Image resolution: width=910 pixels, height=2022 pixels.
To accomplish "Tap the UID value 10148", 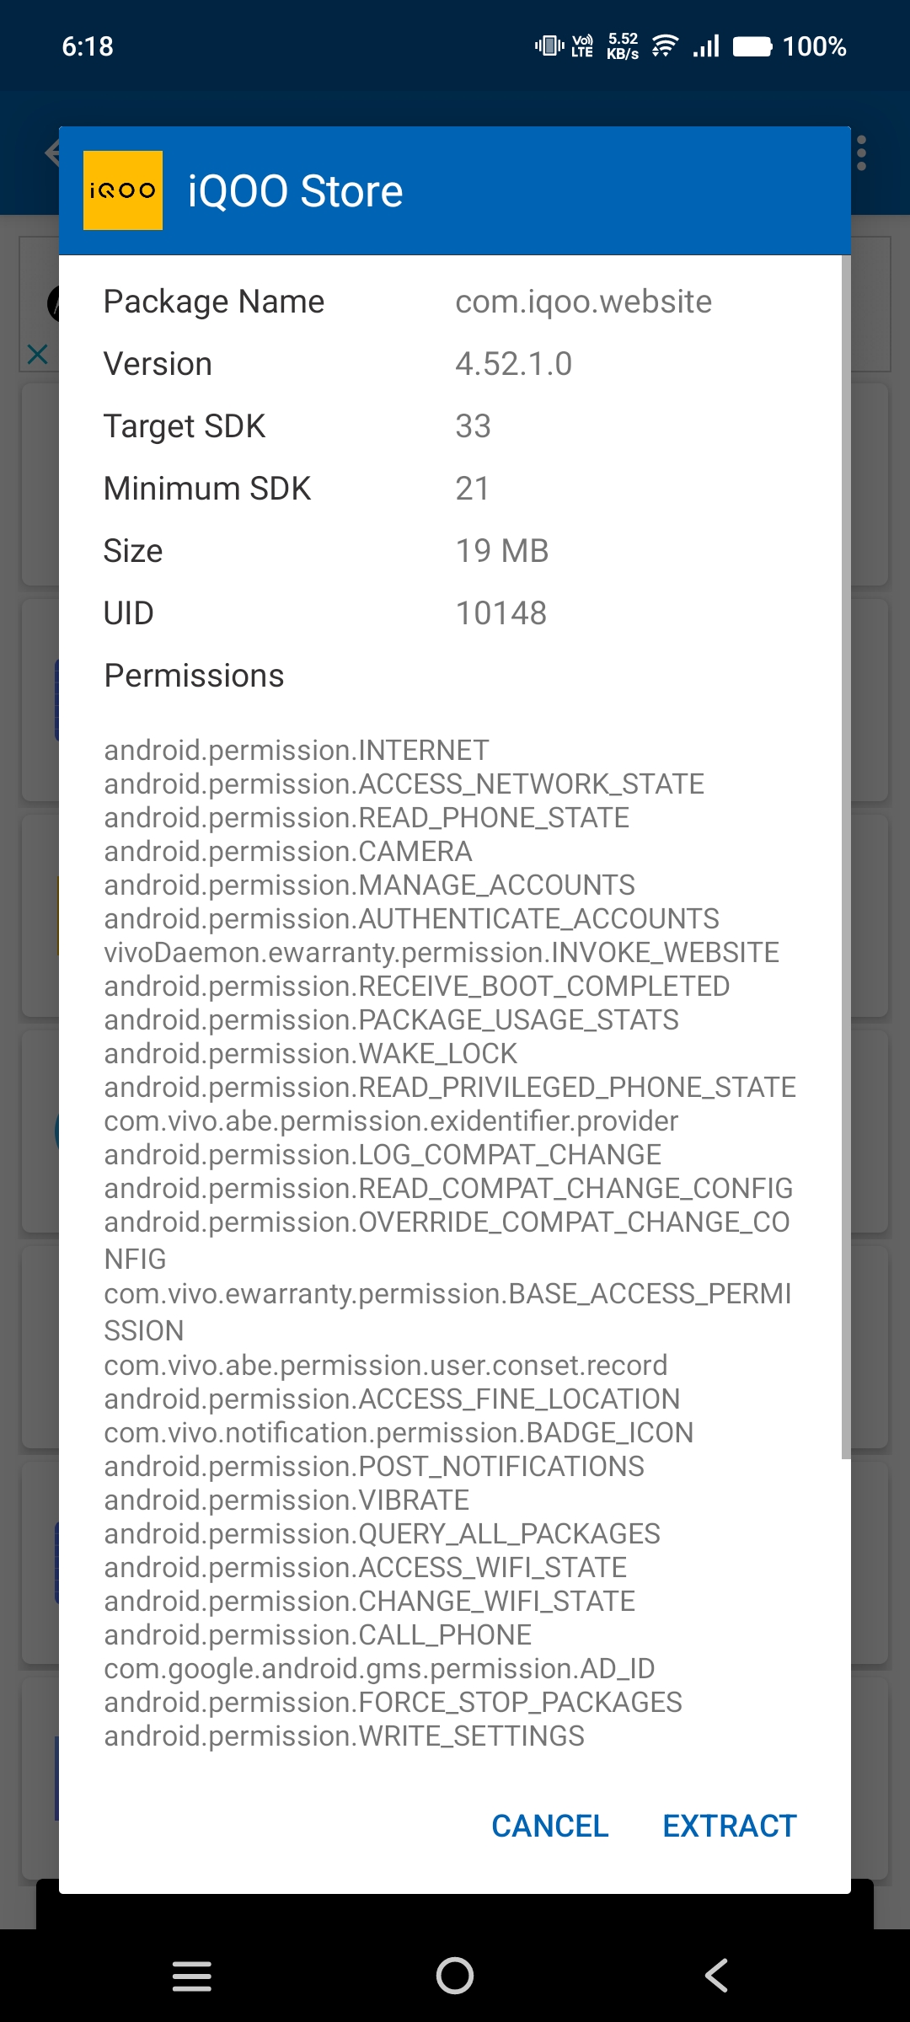I will click(x=501, y=613).
